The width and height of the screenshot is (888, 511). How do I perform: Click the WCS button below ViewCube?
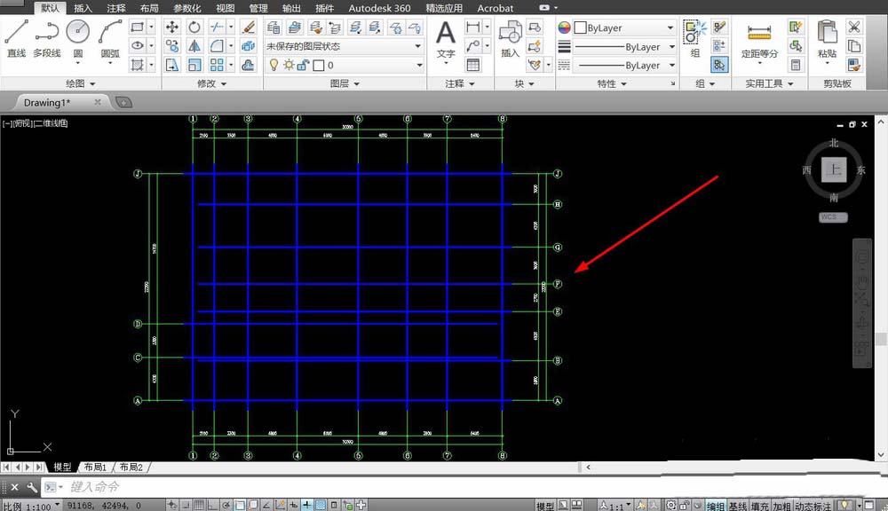coord(833,216)
